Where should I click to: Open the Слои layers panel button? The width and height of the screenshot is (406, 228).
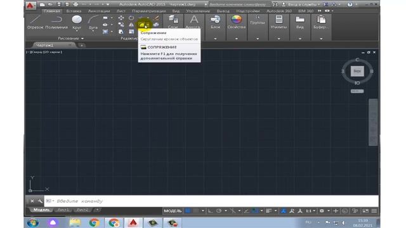(x=173, y=22)
